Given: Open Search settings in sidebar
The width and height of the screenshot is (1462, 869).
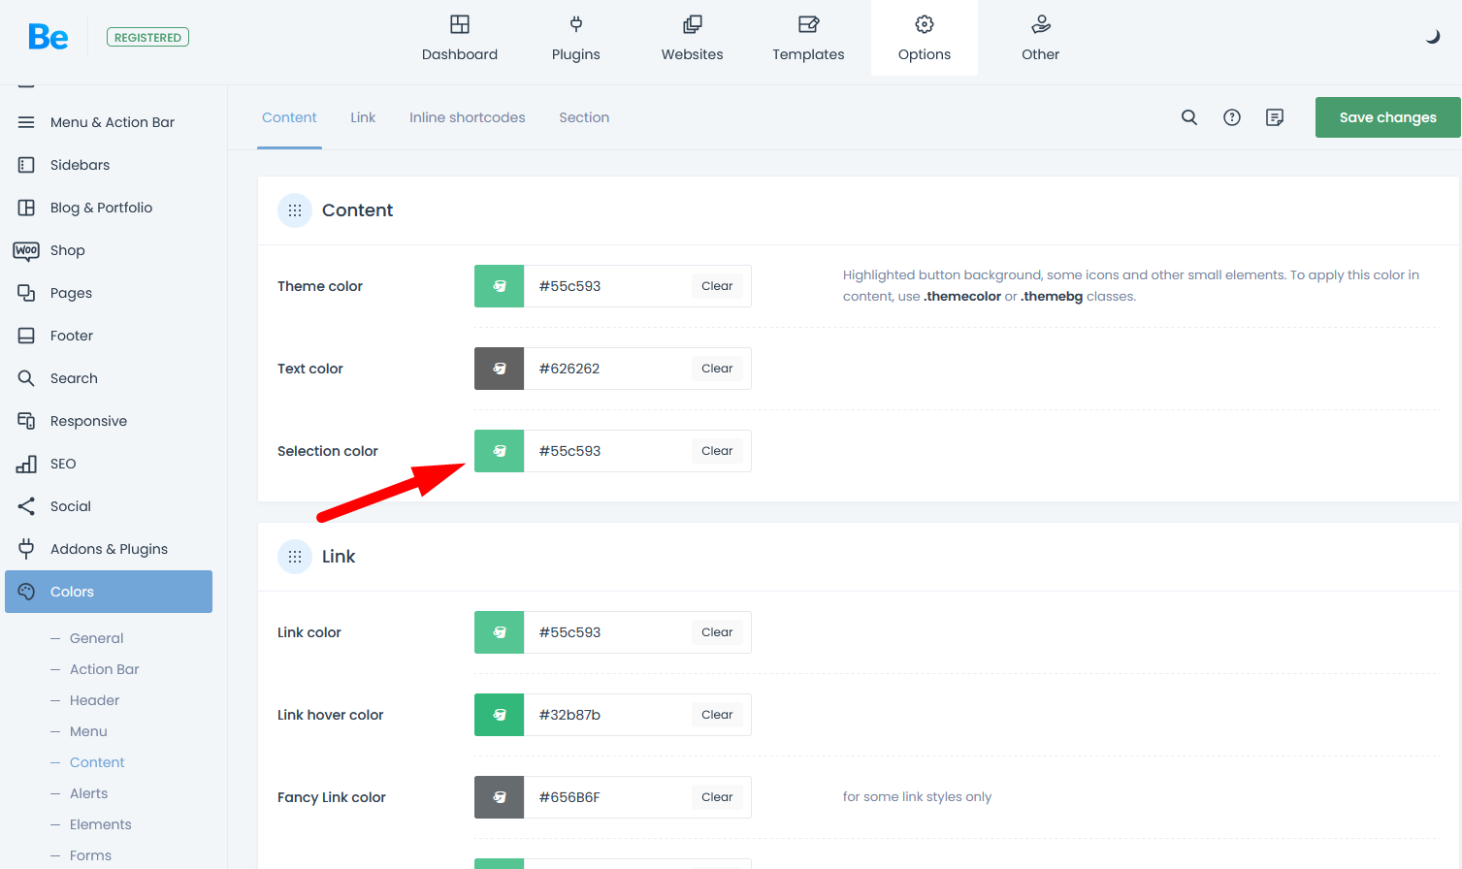Looking at the screenshot, I should point(109,378).
